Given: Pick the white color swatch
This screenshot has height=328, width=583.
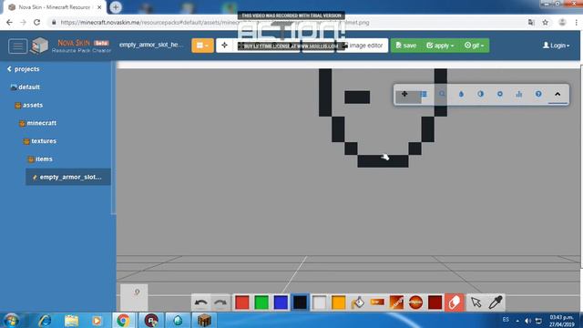Looking at the screenshot, I should coord(320,302).
